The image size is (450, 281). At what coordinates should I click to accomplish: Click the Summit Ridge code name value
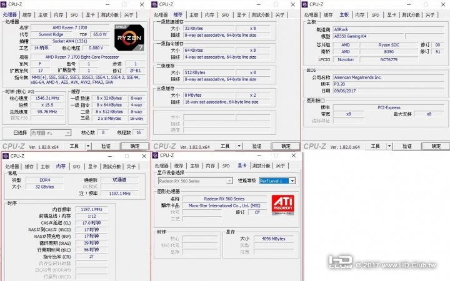51,34
